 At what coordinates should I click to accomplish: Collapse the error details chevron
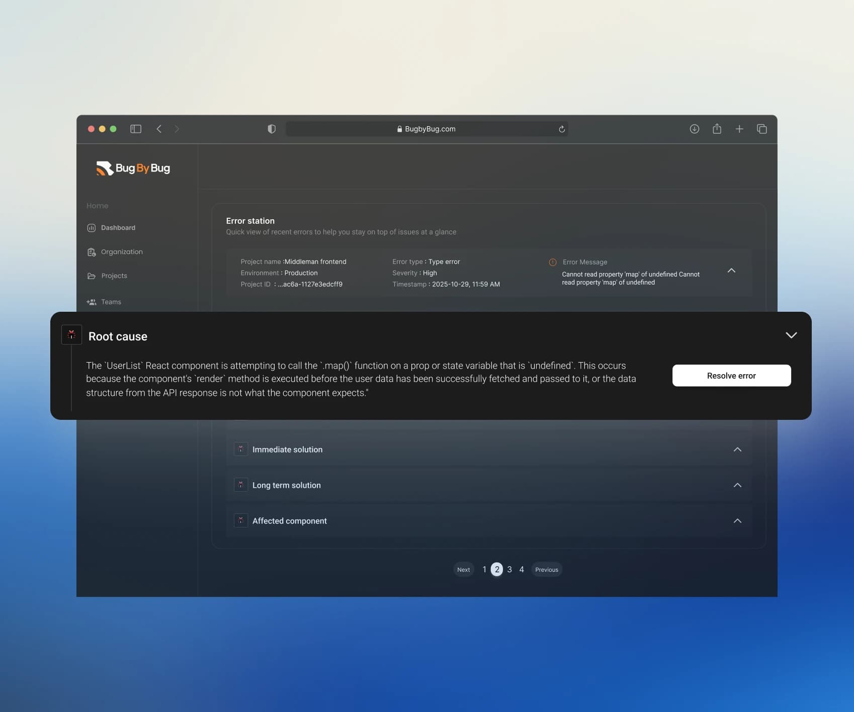731,271
